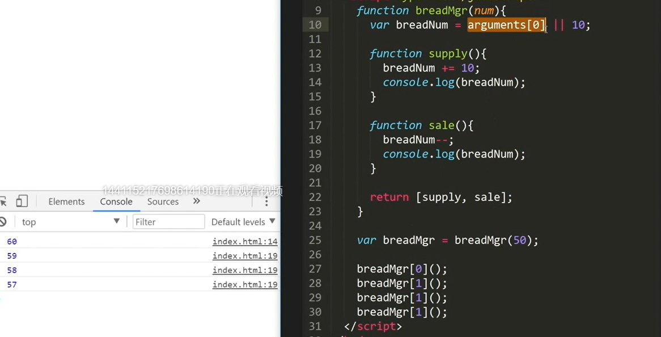The height and width of the screenshot is (337, 661).
Task: Show more DevTools tabs chevron
Action: pos(197,201)
